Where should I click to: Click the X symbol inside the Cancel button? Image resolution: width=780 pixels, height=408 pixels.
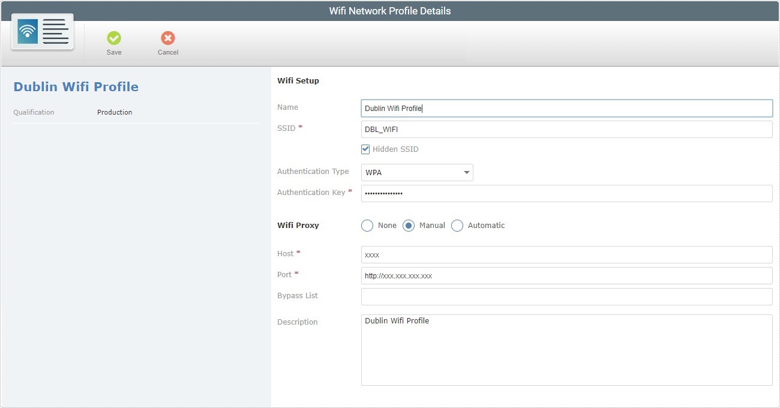[x=167, y=39]
